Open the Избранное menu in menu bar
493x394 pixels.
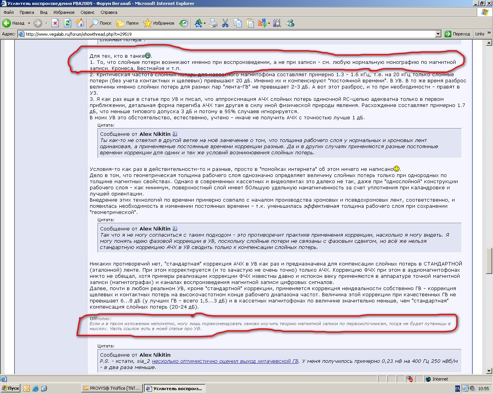tap(64, 12)
